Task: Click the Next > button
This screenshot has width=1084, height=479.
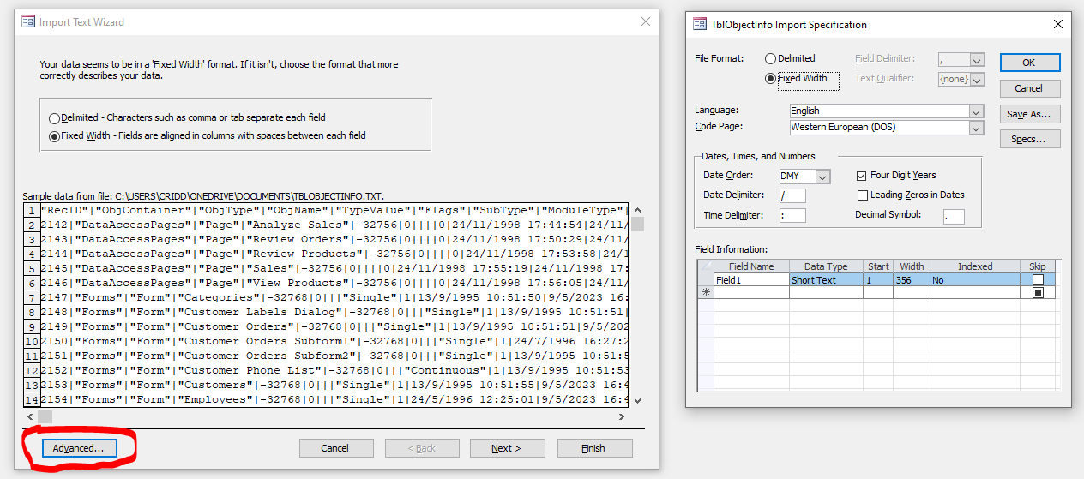Action: pyautogui.click(x=506, y=448)
